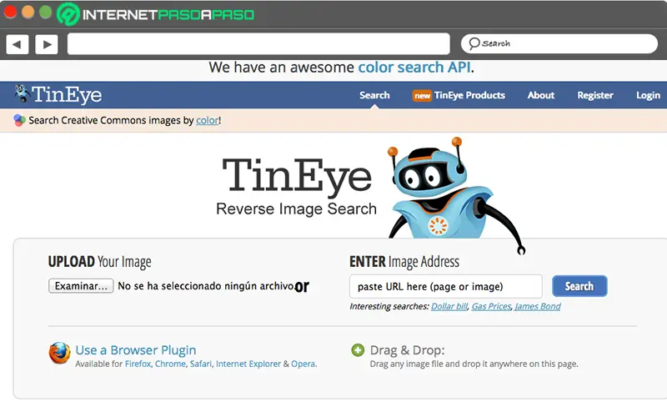
Task: Click the Firefox icon beside Browser Plugin
Action: click(59, 353)
